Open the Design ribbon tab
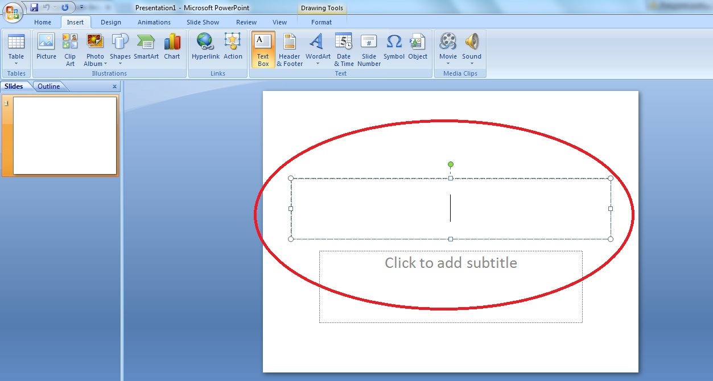Image resolution: width=713 pixels, height=381 pixels. 111,22
